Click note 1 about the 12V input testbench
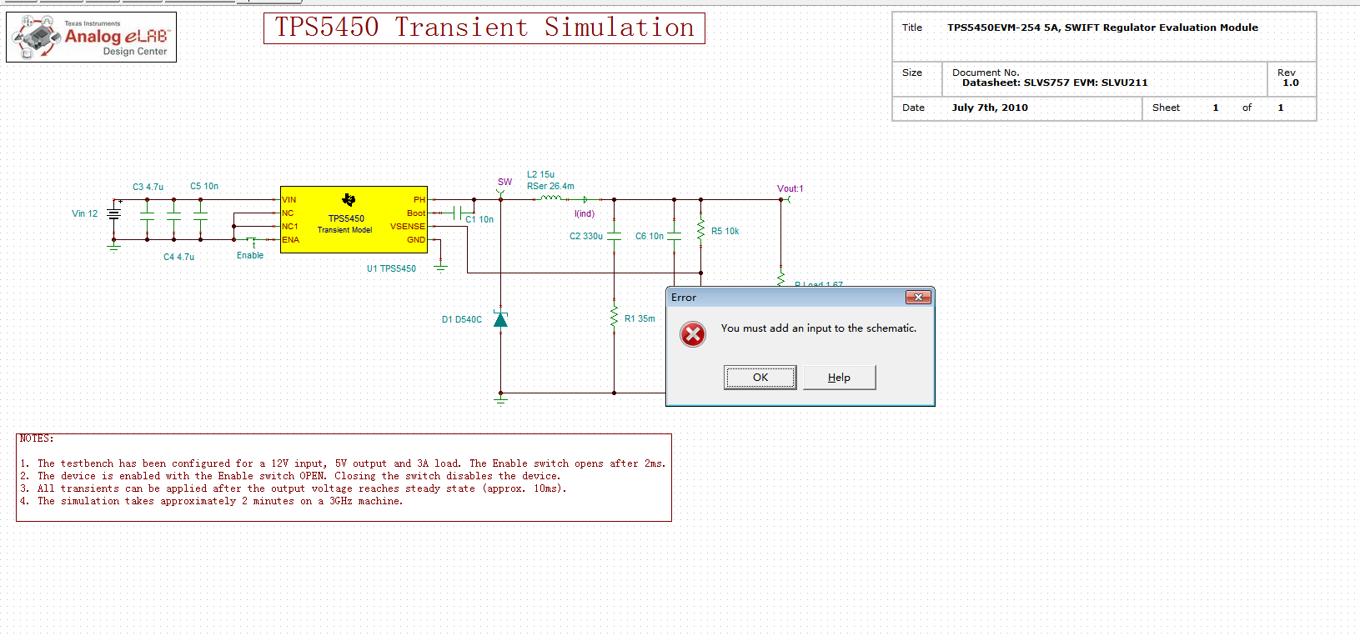Image resolution: width=1360 pixels, height=636 pixels. coord(343,463)
